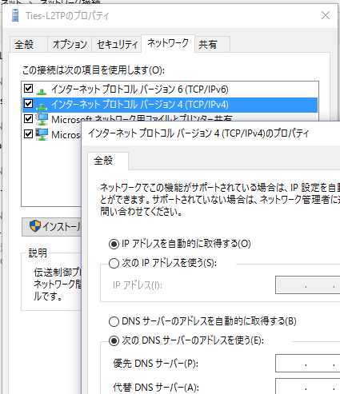Select 'IPアドレスを自動的に取得する' radio button
The width and height of the screenshot is (340, 394).
(114, 244)
